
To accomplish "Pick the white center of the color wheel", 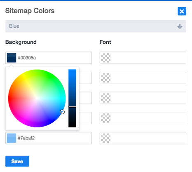I will click(37, 98).
